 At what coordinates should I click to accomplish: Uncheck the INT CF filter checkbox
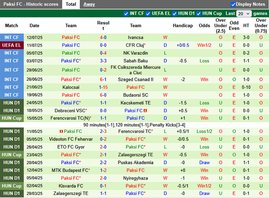pos(126,13)
